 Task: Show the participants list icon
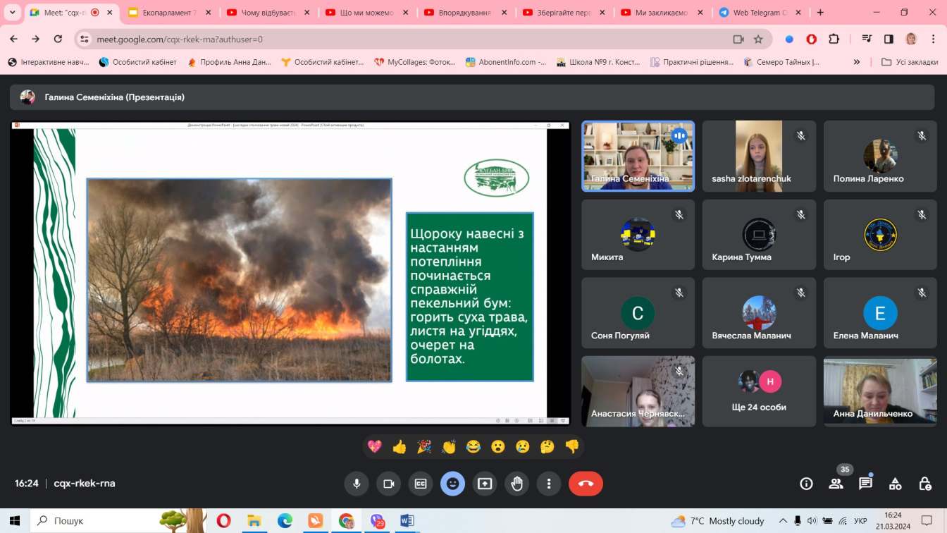[x=836, y=484]
